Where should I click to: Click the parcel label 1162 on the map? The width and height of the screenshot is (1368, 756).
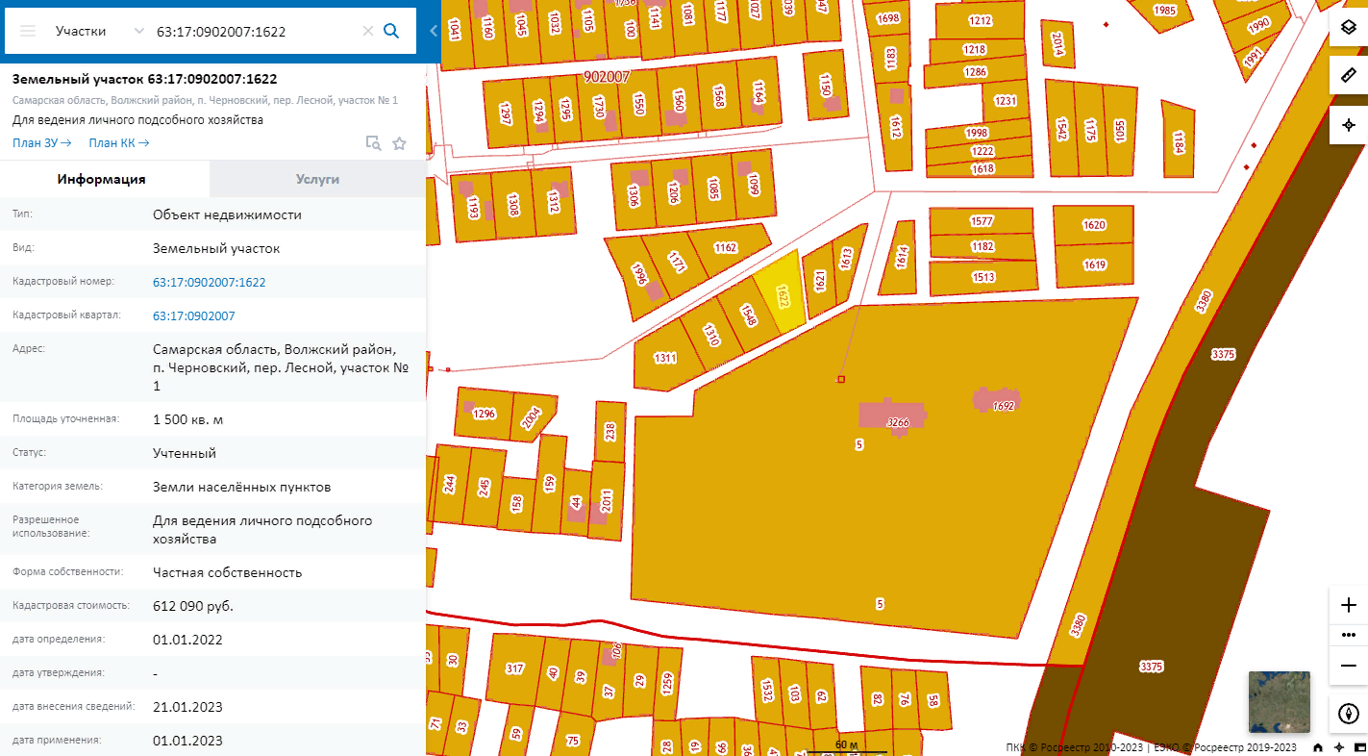tap(725, 247)
